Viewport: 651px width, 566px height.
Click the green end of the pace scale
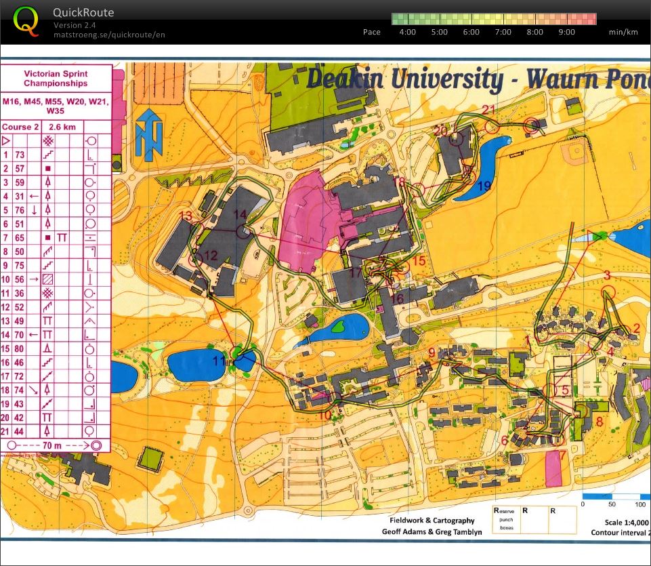pos(398,19)
